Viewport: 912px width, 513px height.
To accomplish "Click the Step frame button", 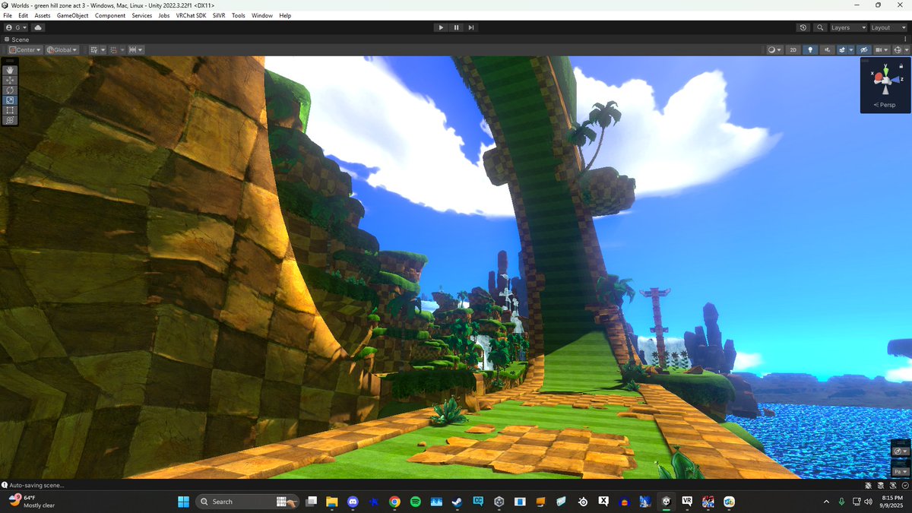I will tap(471, 27).
